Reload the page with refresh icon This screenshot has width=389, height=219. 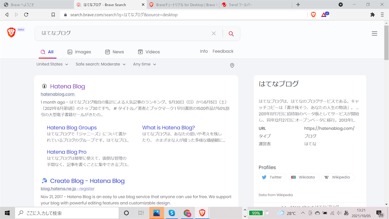(26, 15)
